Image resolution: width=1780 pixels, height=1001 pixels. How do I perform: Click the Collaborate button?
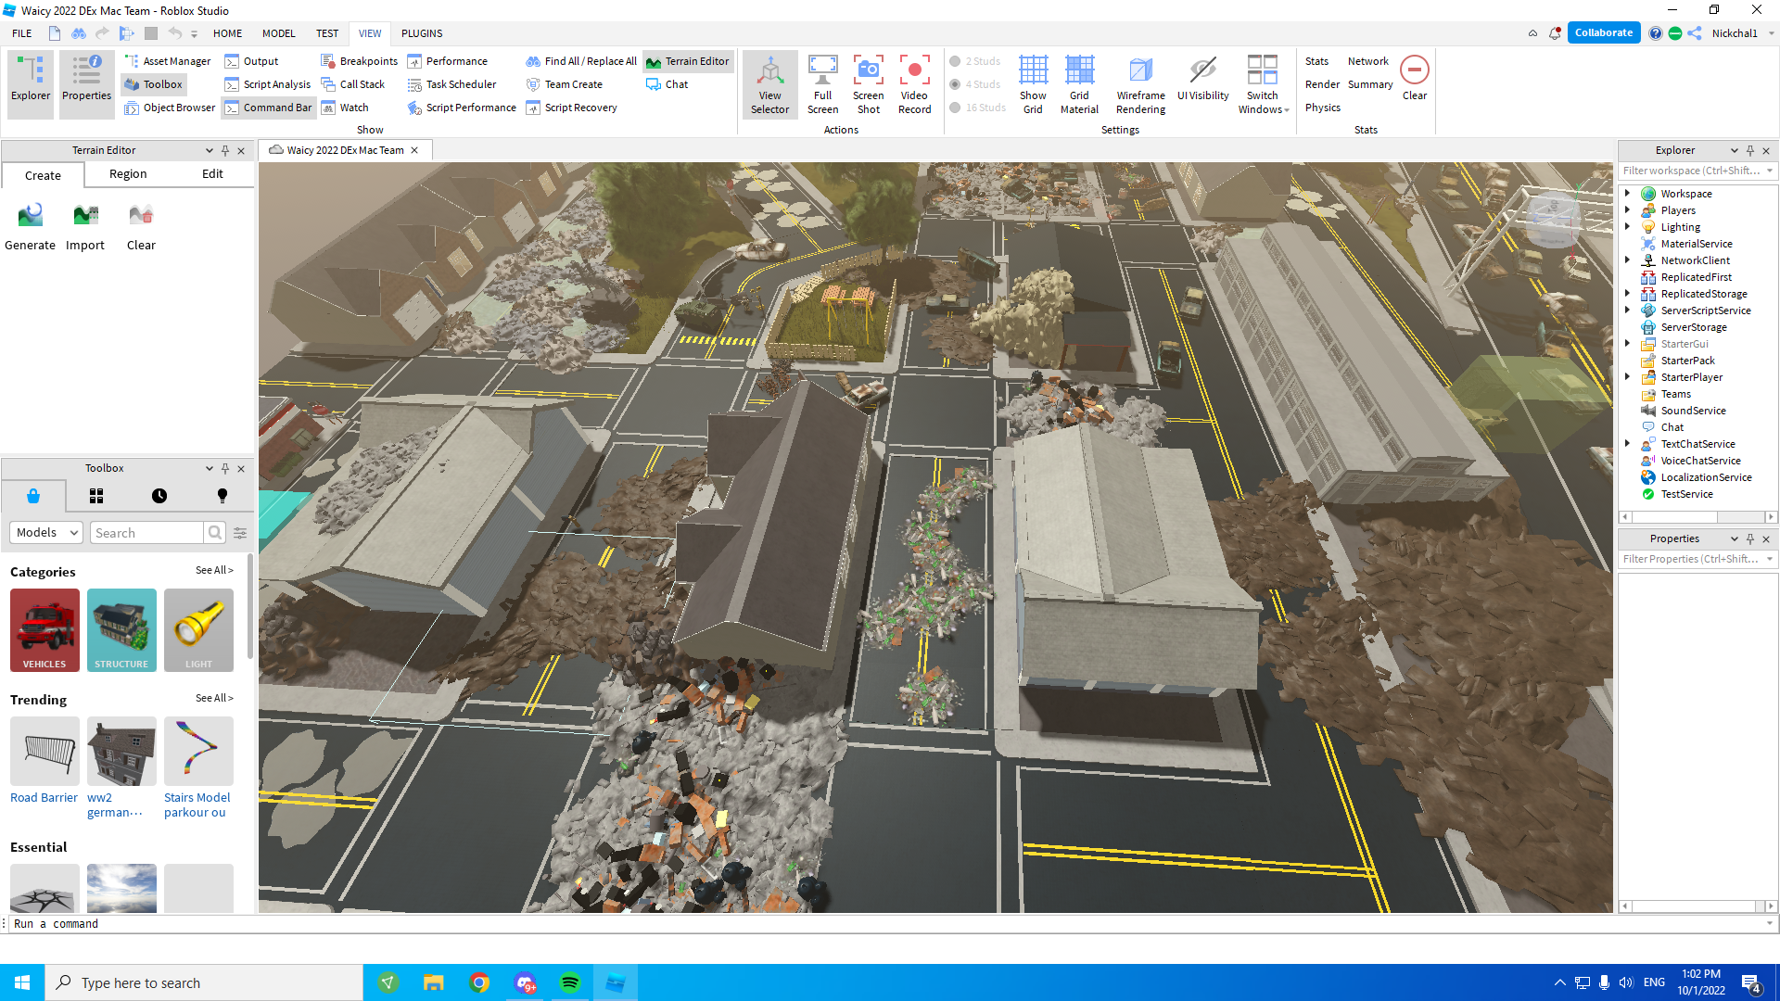coord(1604,32)
